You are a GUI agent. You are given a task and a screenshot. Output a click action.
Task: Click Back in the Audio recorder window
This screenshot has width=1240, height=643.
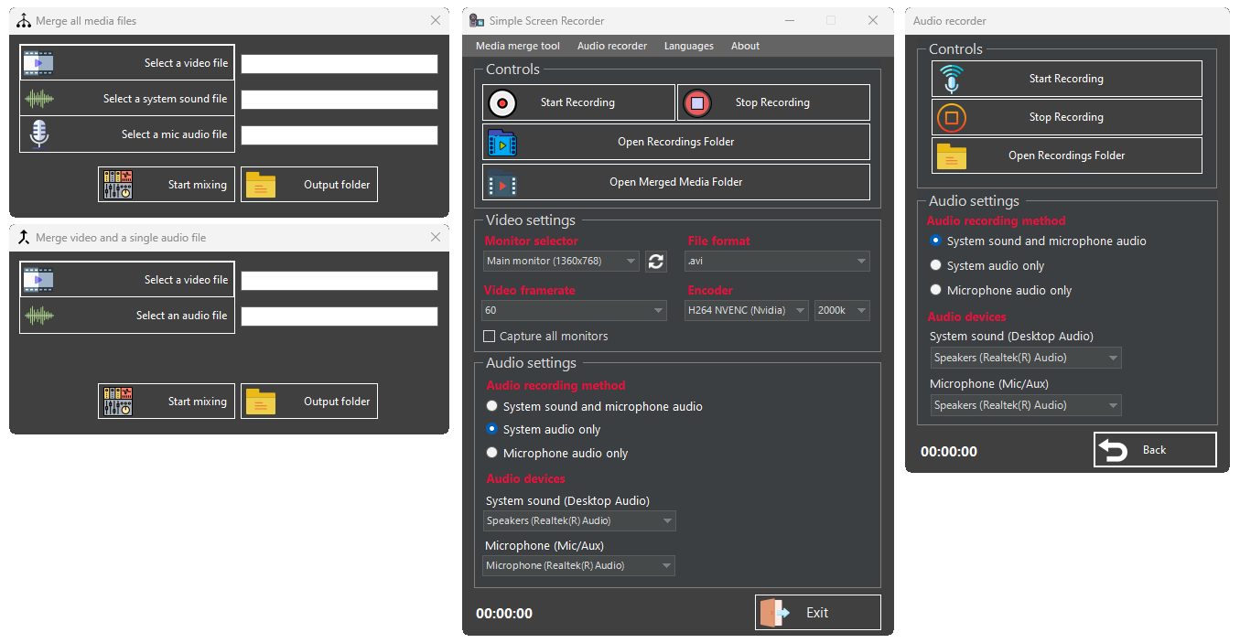click(x=1154, y=449)
